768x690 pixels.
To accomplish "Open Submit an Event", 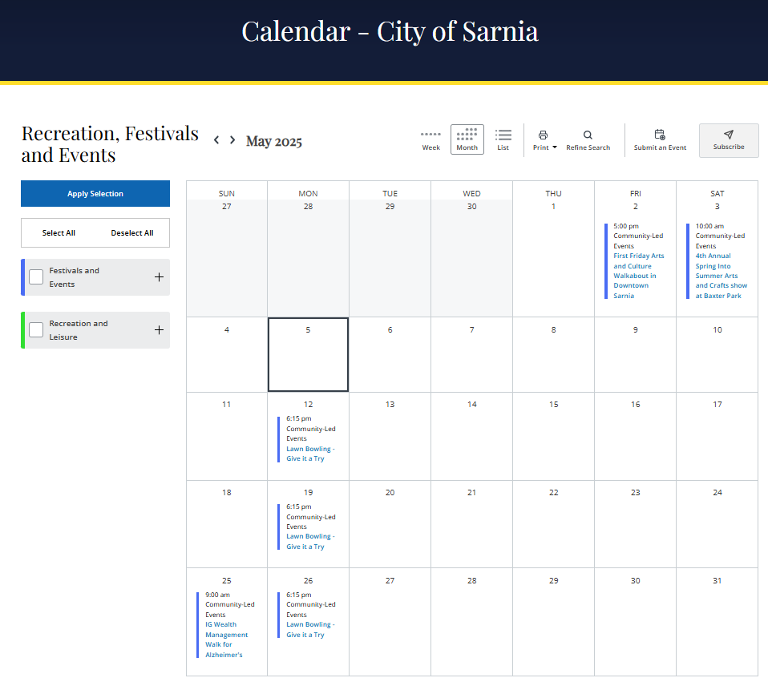I will coord(660,140).
